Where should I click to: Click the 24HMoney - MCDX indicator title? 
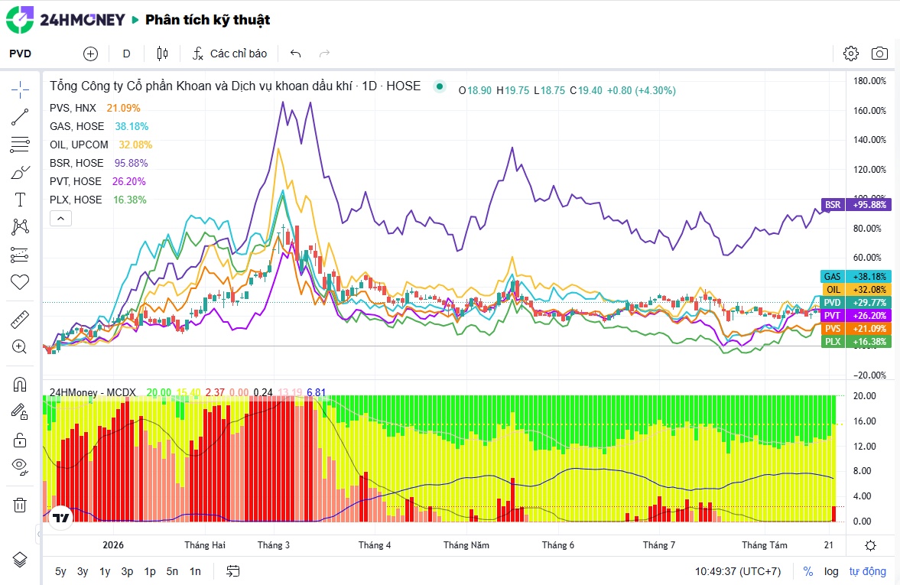pyautogui.click(x=93, y=393)
